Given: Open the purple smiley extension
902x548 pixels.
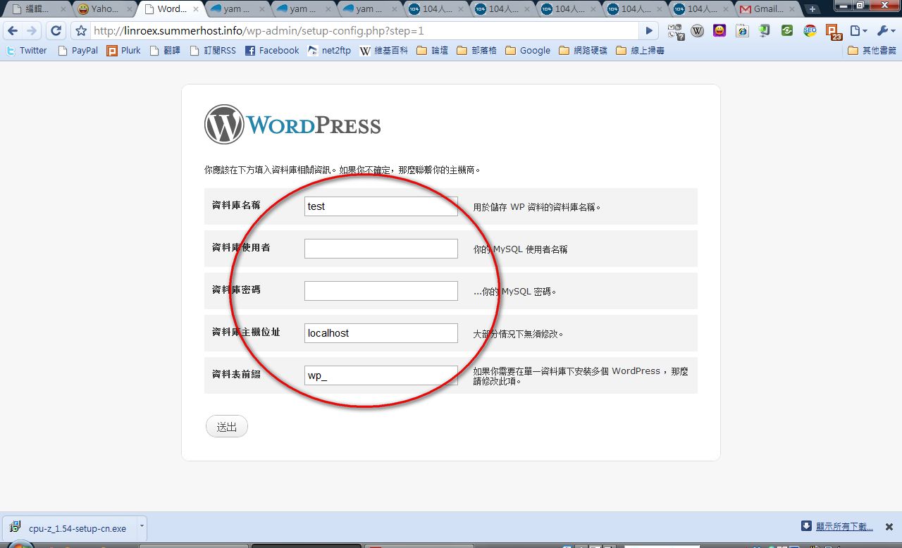Looking at the screenshot, I should (719, 31).
